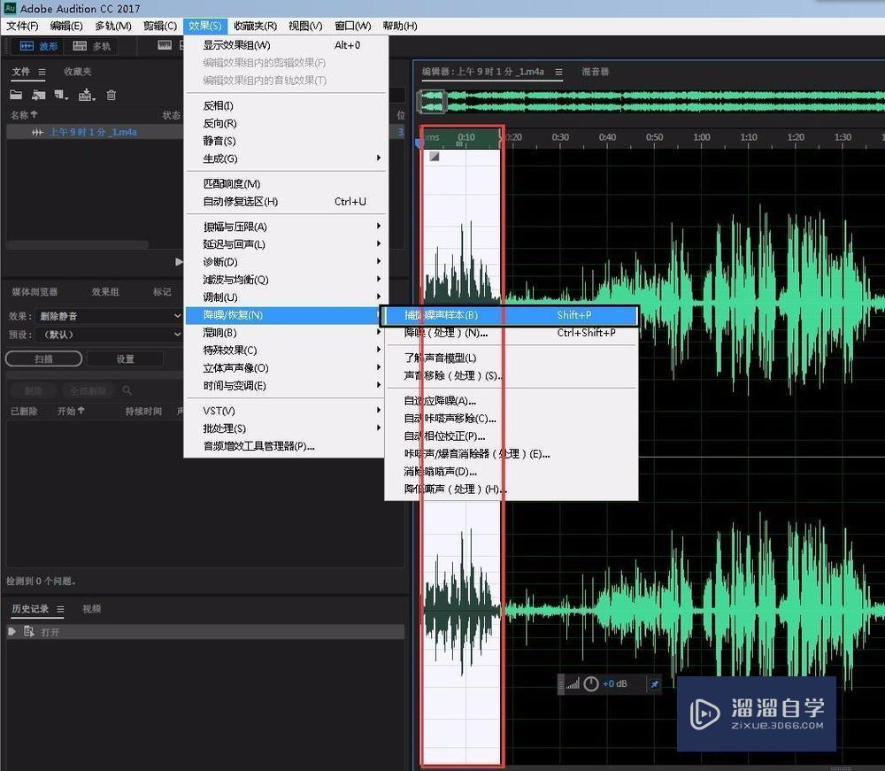885x771 pixels.
Task: Click the 扫描 button
Action: pyautogui.click(x=43, y=359)
